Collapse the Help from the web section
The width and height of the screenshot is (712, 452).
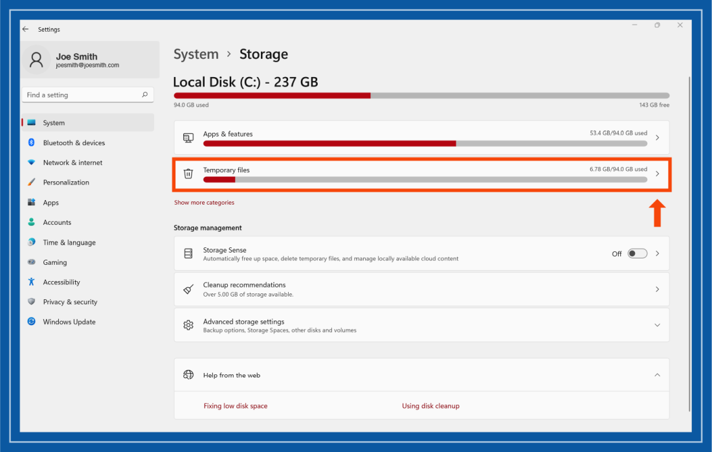[x=657, y=374]
